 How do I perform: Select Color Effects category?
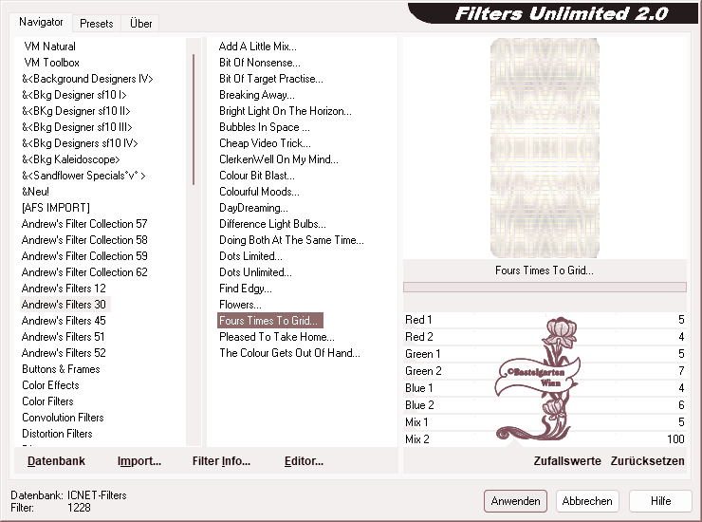pyautogui.click(x=50, y=385)
